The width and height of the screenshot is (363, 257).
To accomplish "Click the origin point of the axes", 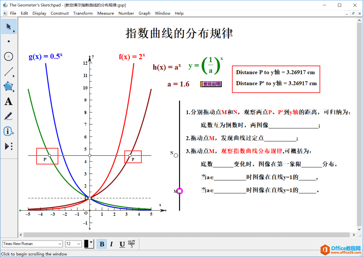I will click(90, 210).
